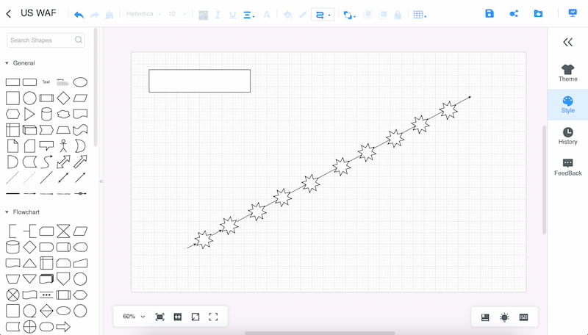
Task: Select the format painter icon
Action: point(110,15)
